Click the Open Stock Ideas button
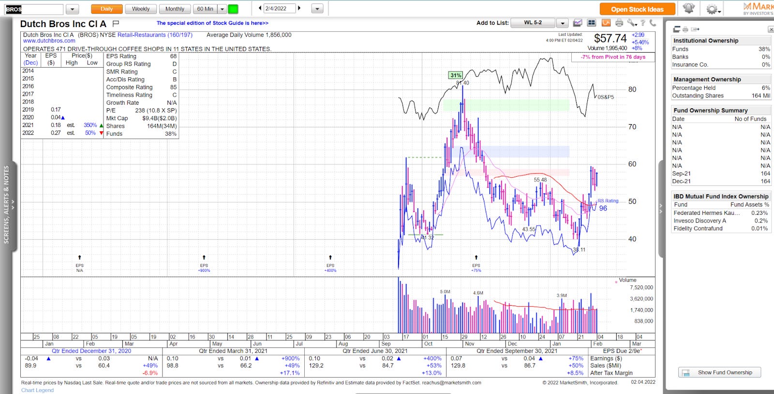Screen dimensions: 774x394 point(637,9)
